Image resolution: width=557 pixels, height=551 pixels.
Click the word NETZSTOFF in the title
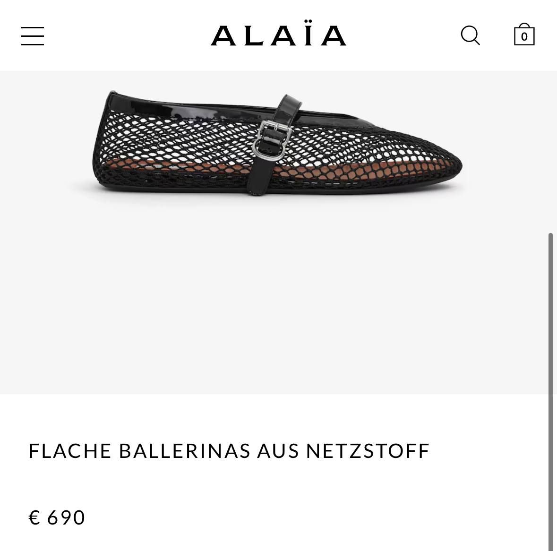click(368, 451)
